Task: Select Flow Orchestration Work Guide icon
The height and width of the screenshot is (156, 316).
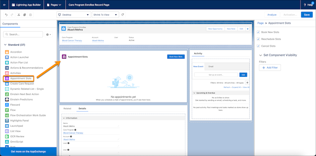Action: click(7, 115)
